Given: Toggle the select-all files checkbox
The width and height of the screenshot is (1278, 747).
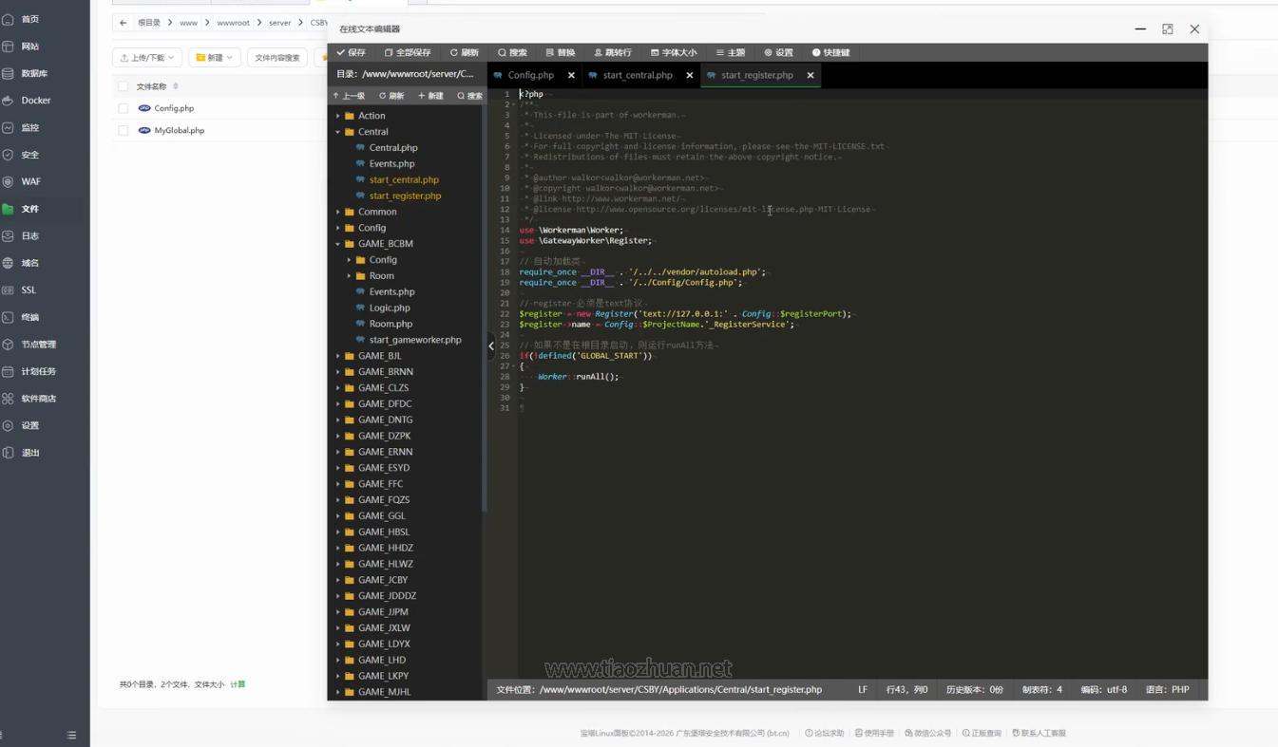Looking at the screenshot, I should [124, 86].
